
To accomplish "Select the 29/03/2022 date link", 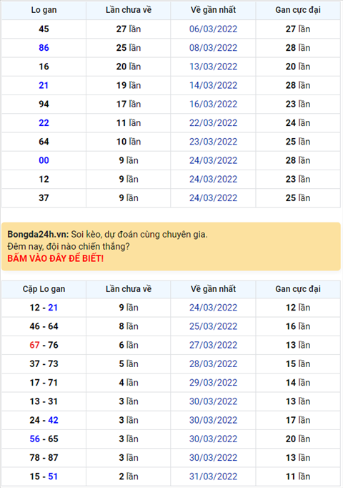I will coord(213,383).
